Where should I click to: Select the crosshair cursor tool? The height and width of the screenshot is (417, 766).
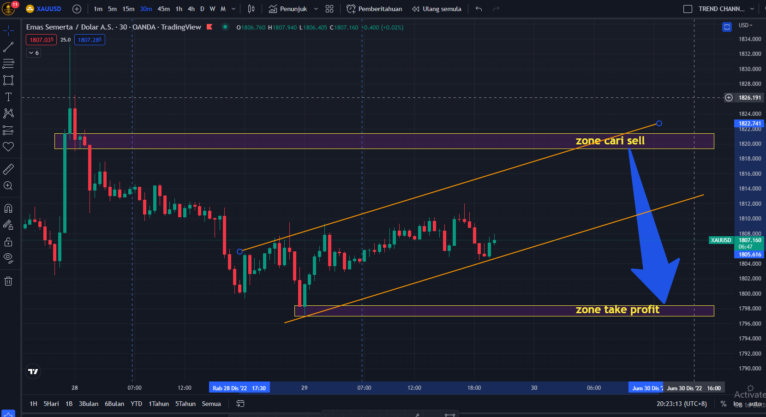(8, 31)
